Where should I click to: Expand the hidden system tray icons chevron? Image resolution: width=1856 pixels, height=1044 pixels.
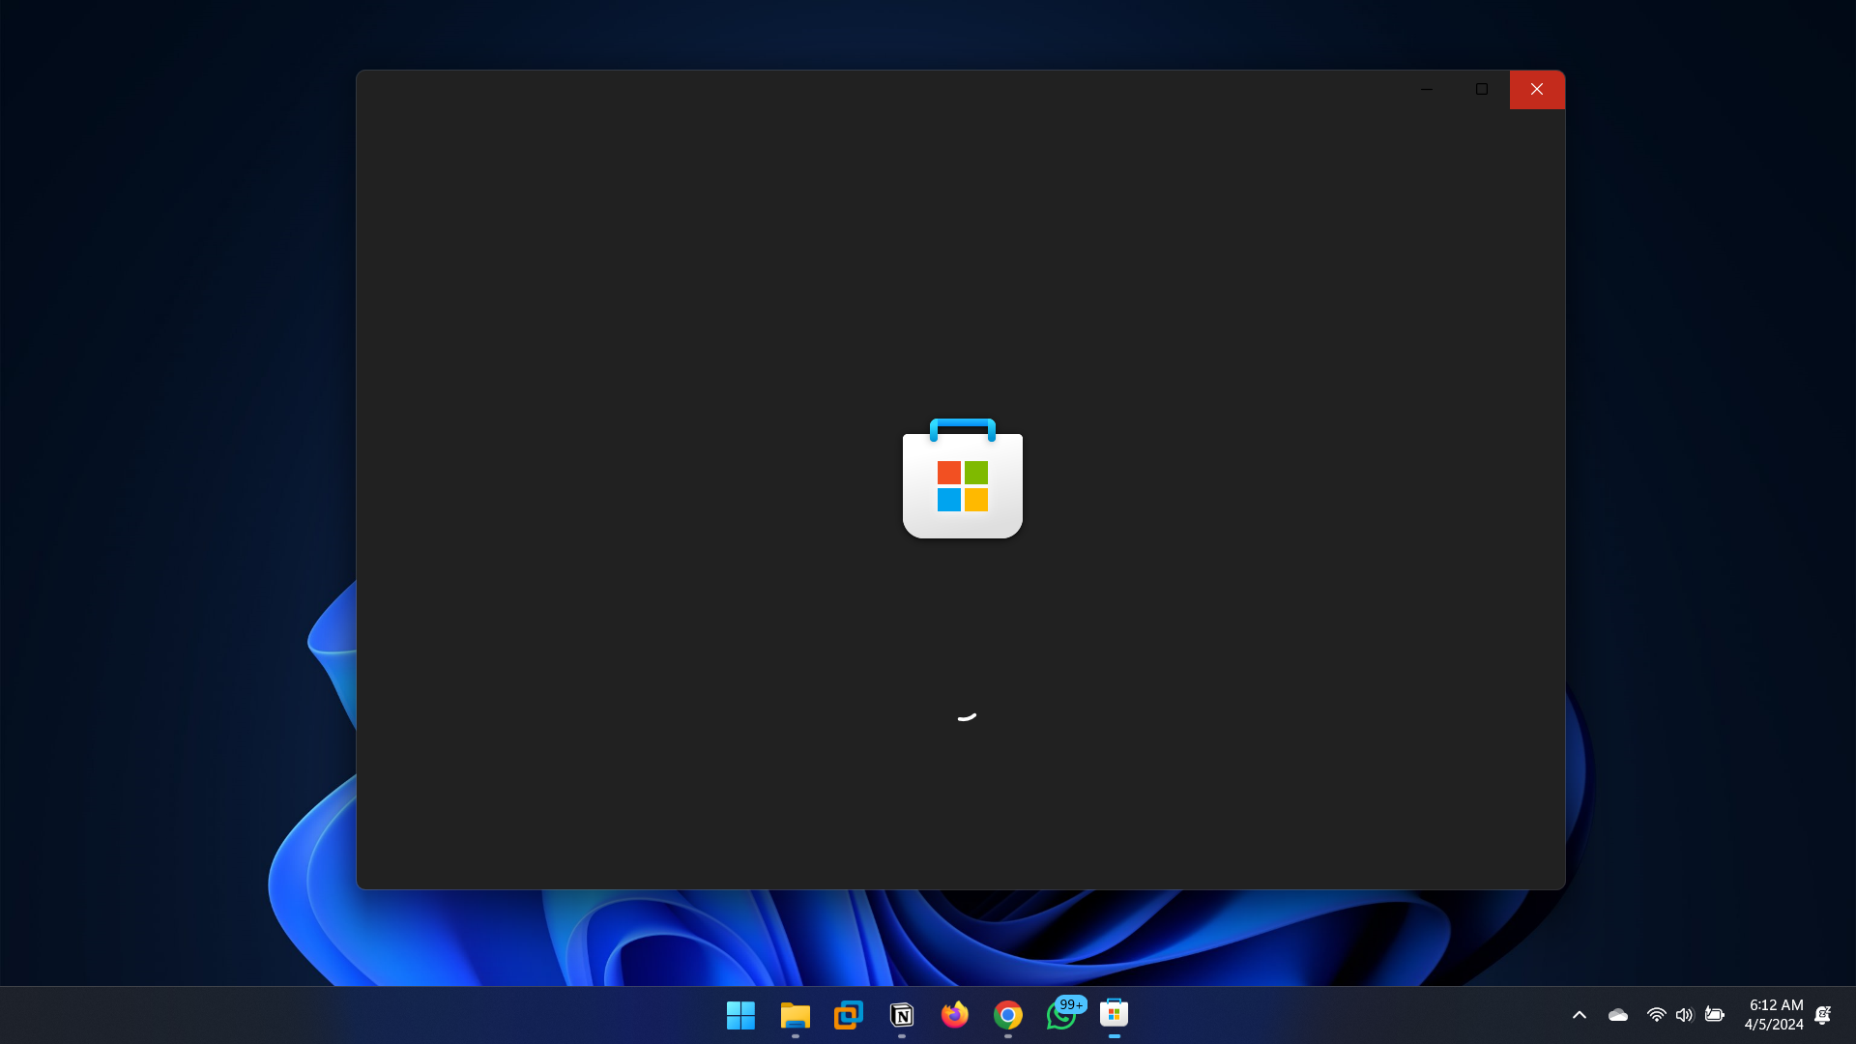pyautogui.click(x=1579, y=1015)
